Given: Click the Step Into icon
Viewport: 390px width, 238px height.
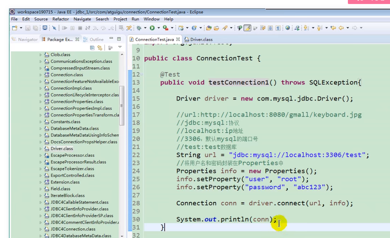Looking at the screenshot, I should [95, 28].
